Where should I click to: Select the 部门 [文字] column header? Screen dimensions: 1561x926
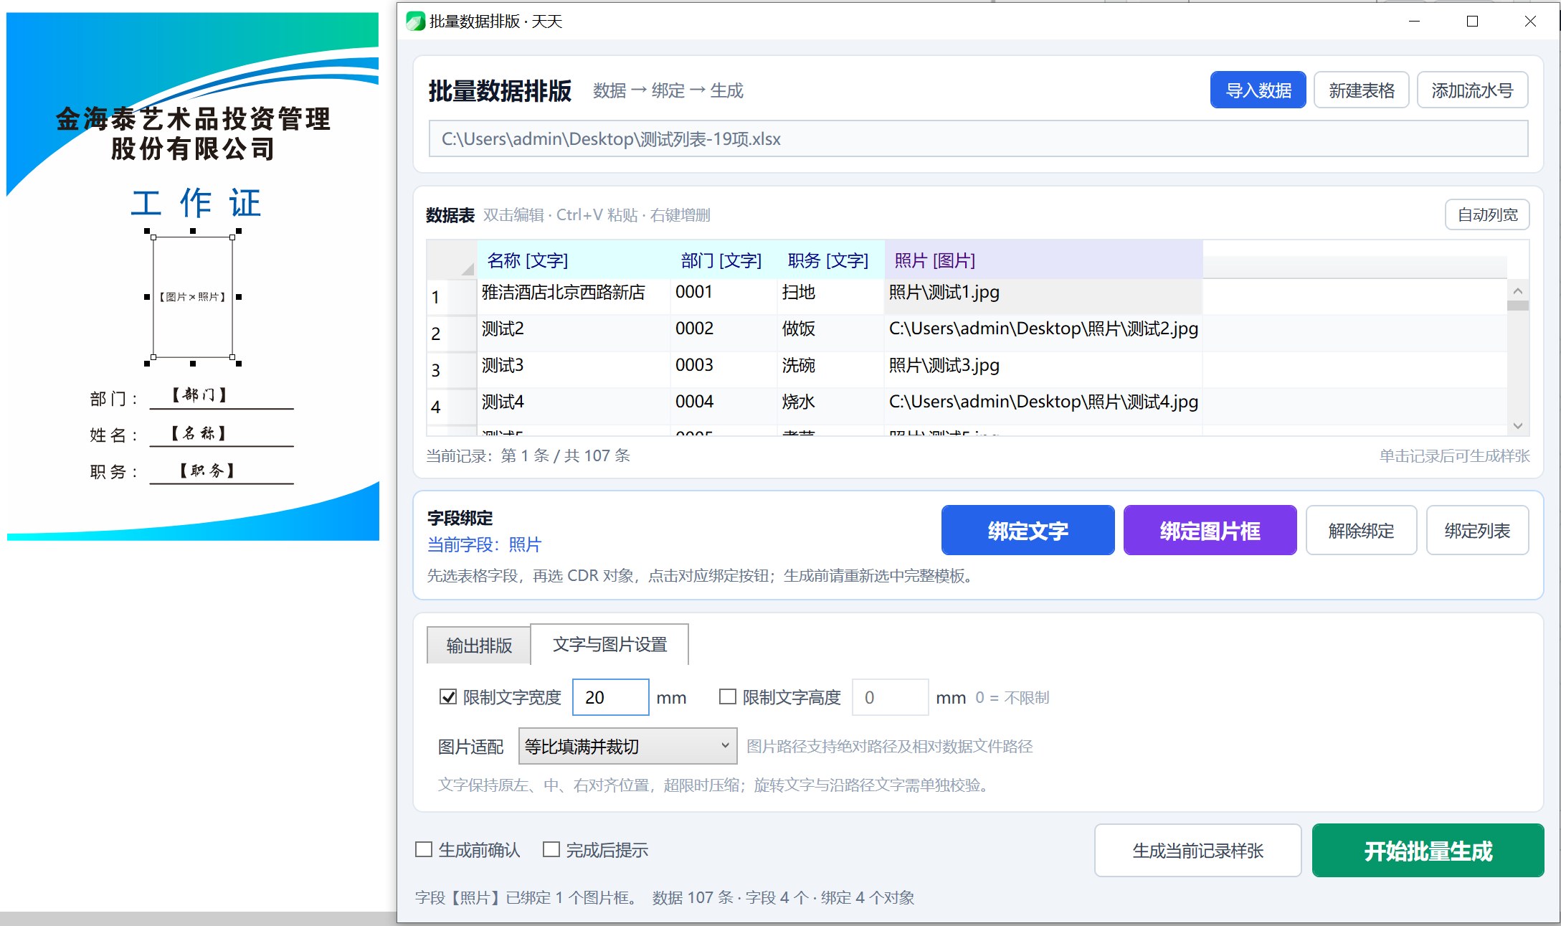click(x=723, y=260)
